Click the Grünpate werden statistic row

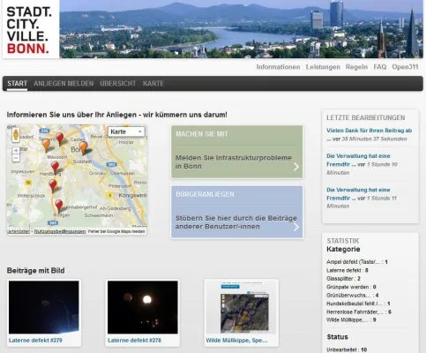(x=351, y=287)
